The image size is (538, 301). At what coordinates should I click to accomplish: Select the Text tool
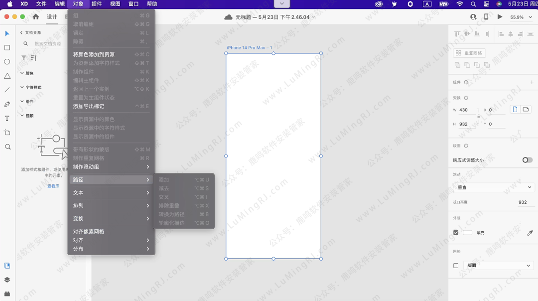tap(7, 119)
